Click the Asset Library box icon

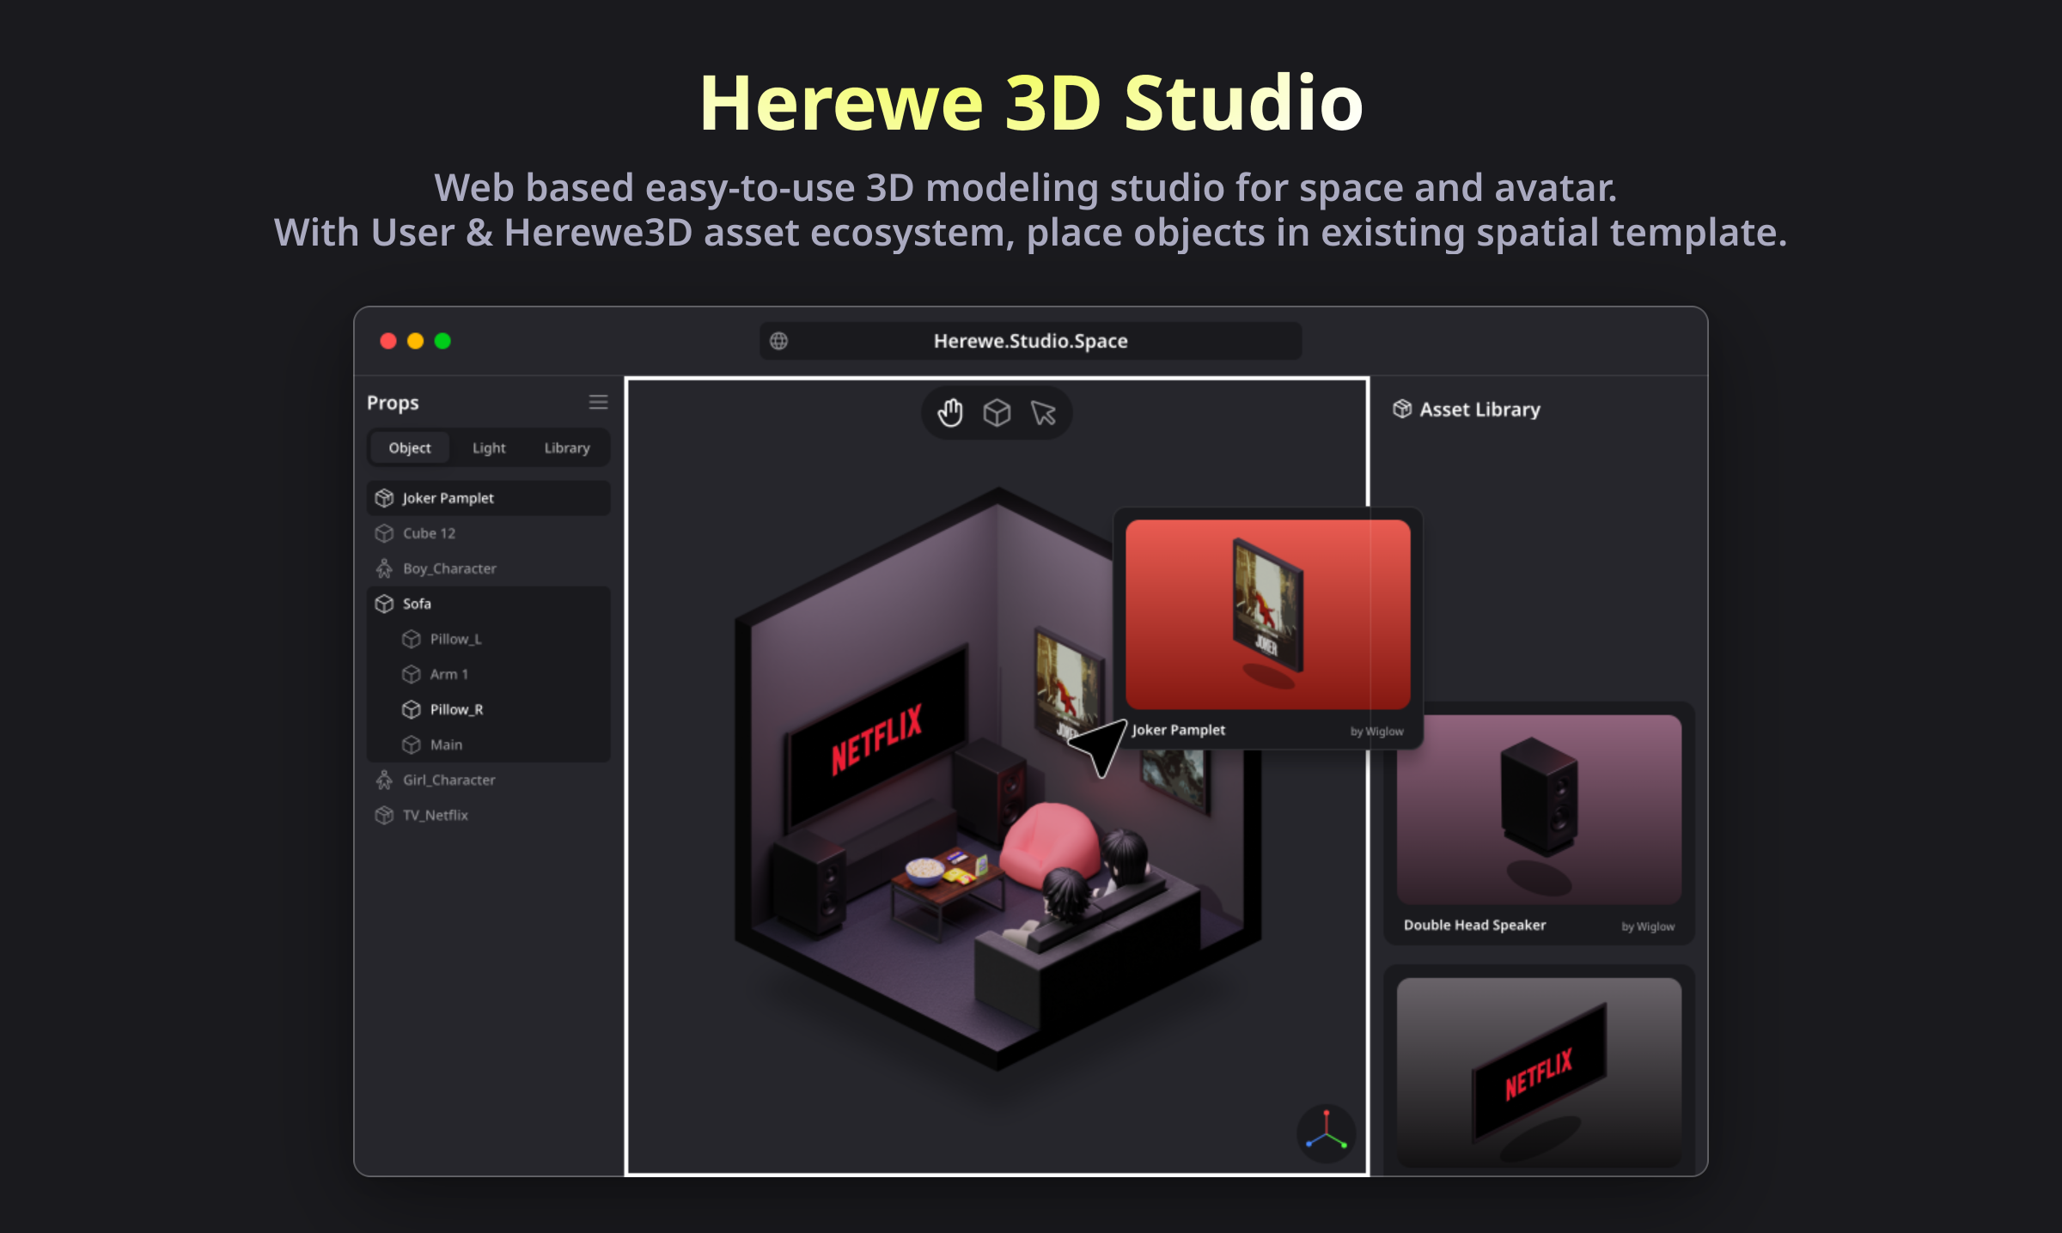[1402, 409]
